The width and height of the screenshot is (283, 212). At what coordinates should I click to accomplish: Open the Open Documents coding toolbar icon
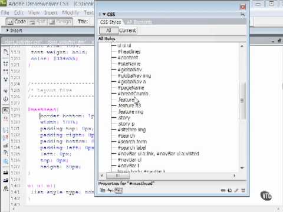(x=6, y=52)
